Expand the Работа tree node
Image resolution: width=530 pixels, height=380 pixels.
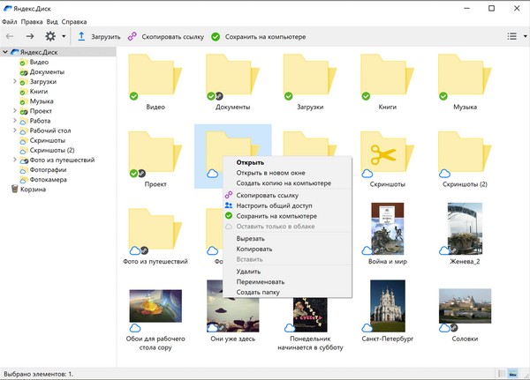pos(14,121)
